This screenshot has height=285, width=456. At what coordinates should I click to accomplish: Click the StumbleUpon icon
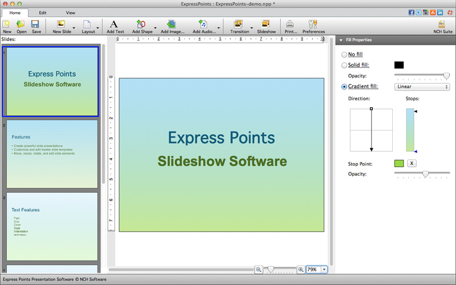(433, 13)
